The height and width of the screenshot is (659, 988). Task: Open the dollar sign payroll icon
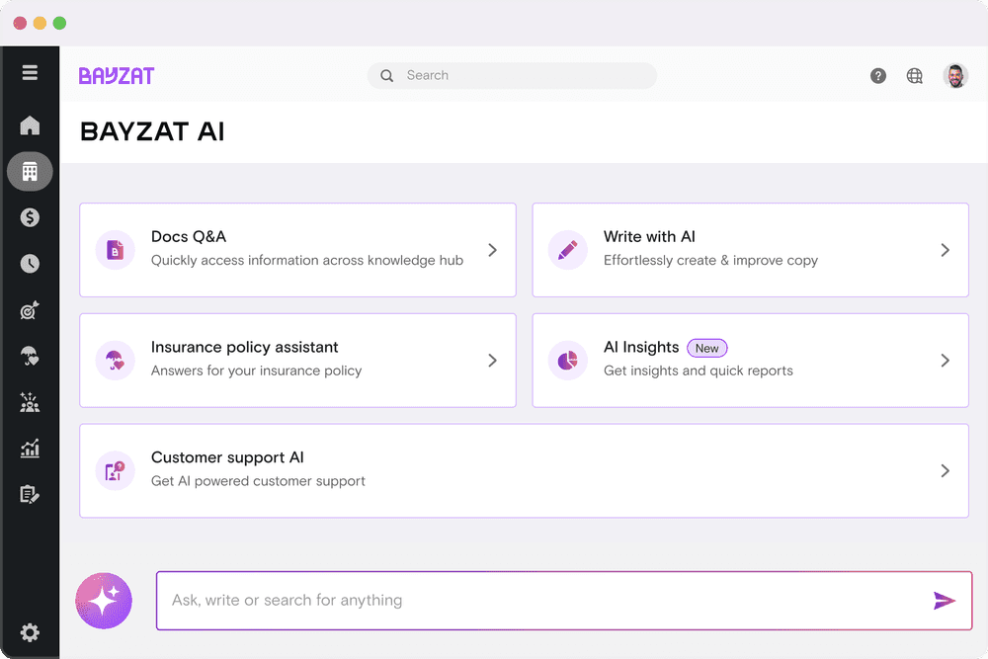[x=30, y=217]
